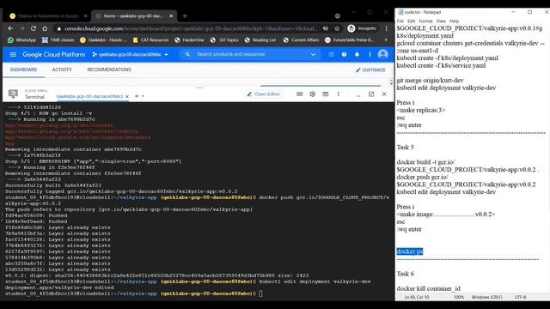550x309 pixels.
Task: Click the Incognito profile indicator
Action: (362, 28)
